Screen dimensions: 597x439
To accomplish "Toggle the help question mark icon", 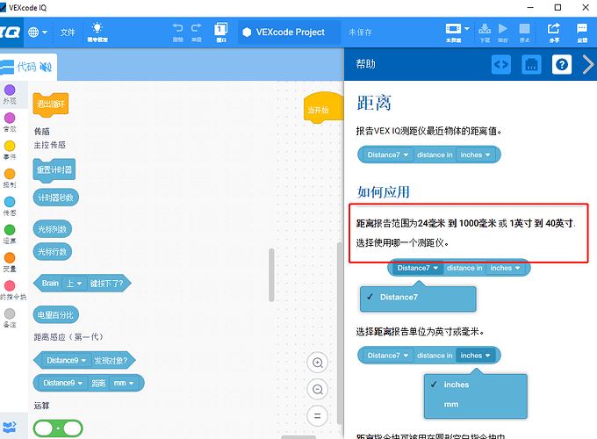I will [562, 64].
